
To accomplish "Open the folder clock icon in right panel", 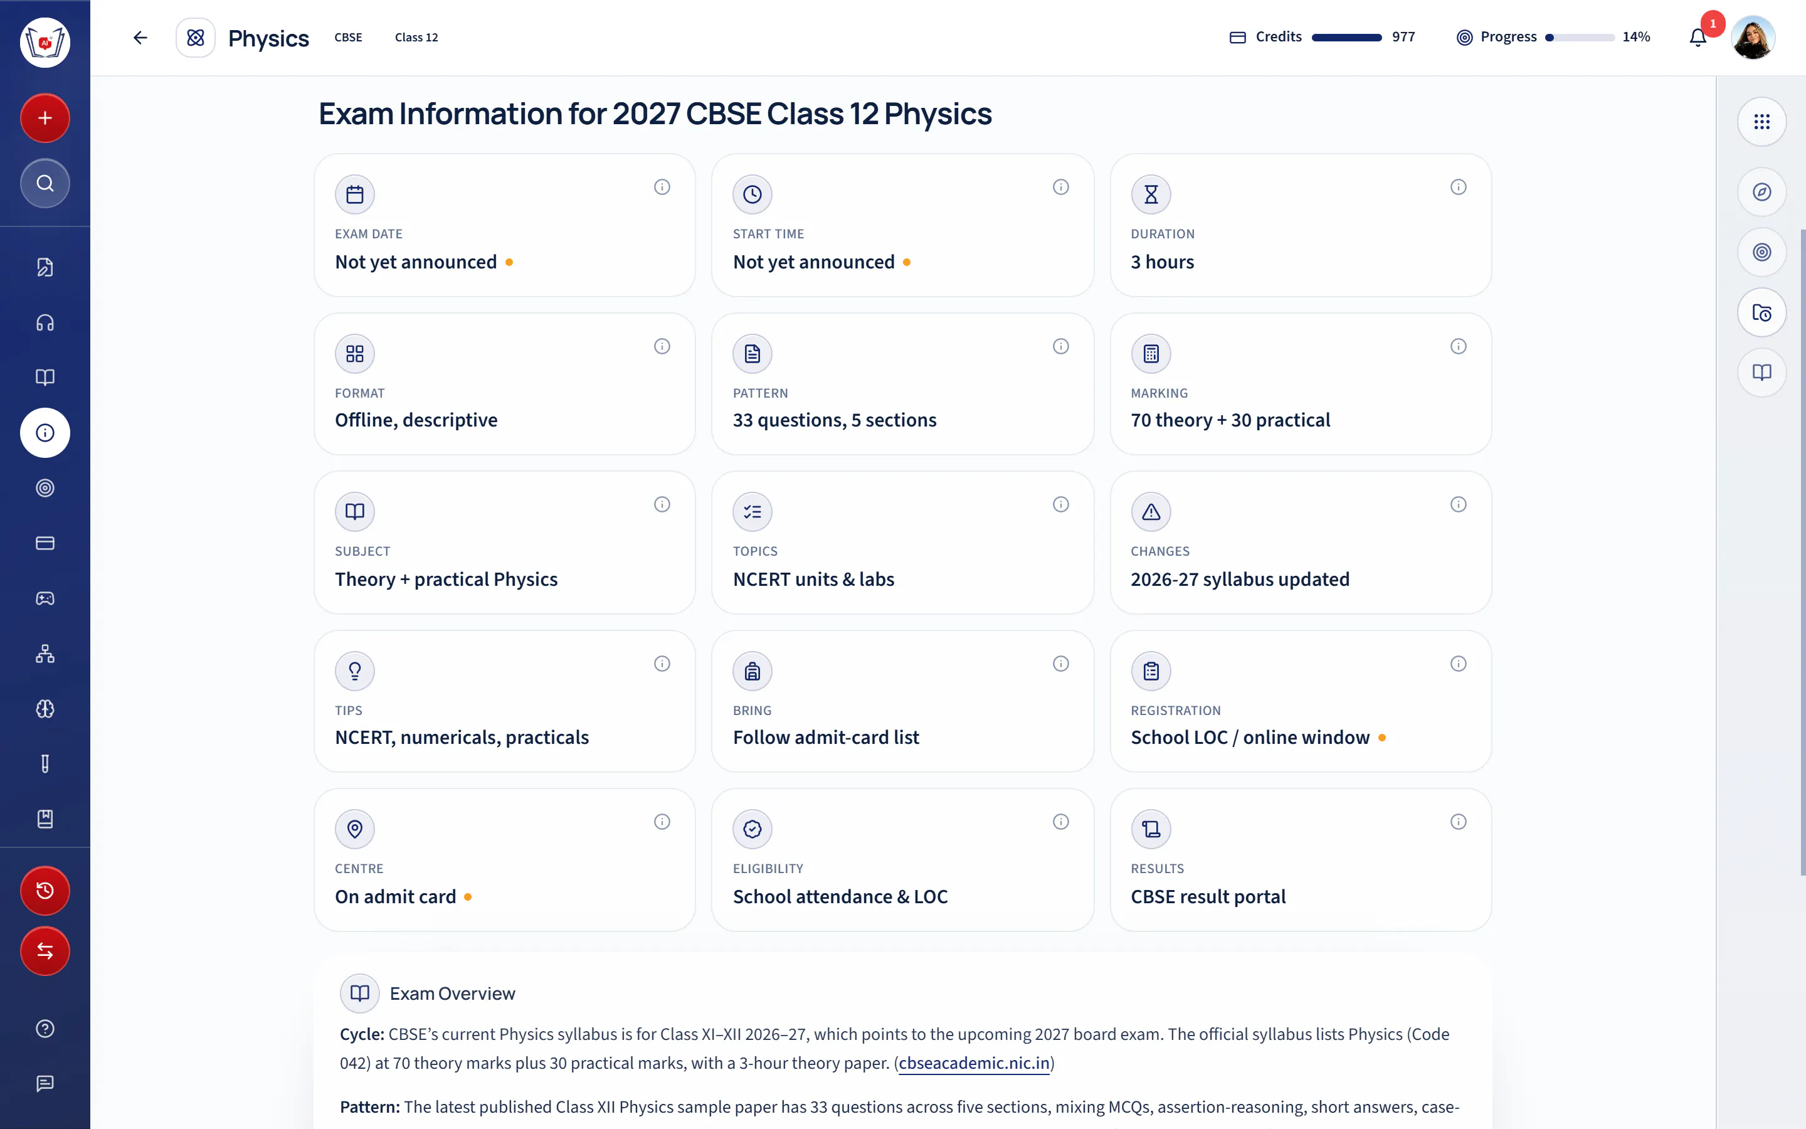I will coord(1761,312).
